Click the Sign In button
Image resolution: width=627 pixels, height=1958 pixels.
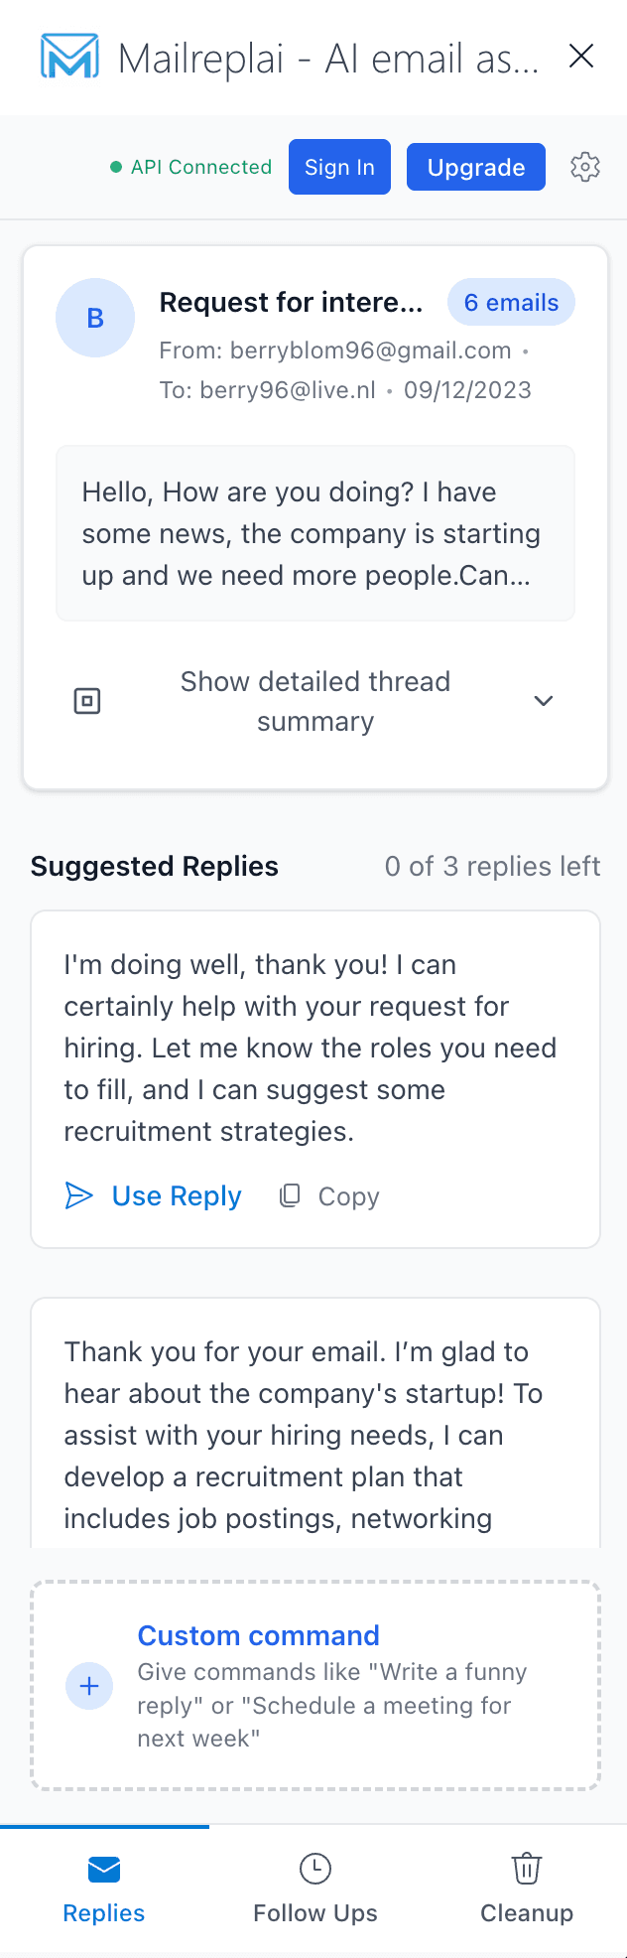339,167
